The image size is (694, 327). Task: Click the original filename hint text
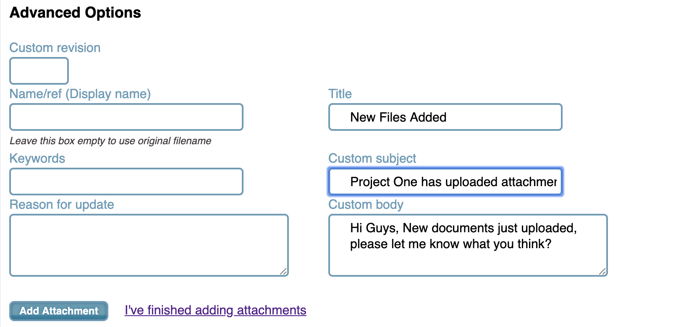pyautogui.click(x=110, y=141)
